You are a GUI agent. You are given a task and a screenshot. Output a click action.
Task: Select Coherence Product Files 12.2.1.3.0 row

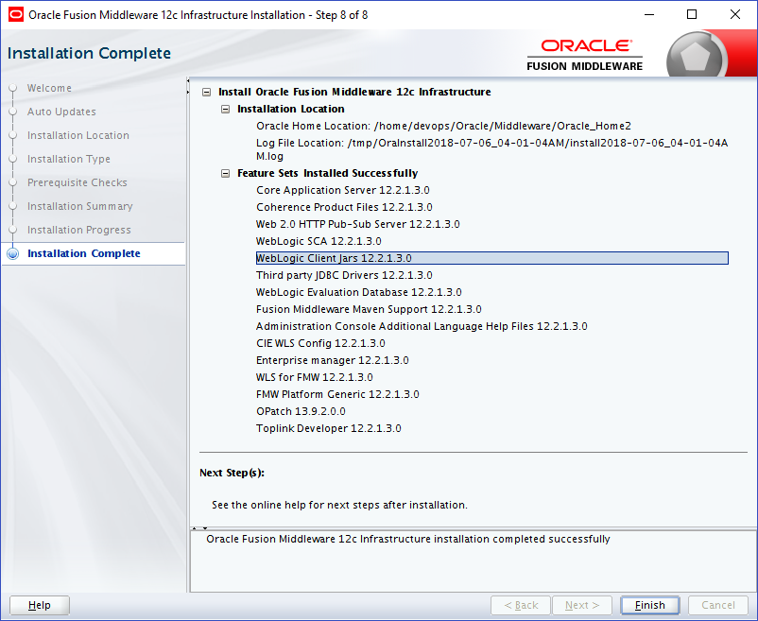344,207
